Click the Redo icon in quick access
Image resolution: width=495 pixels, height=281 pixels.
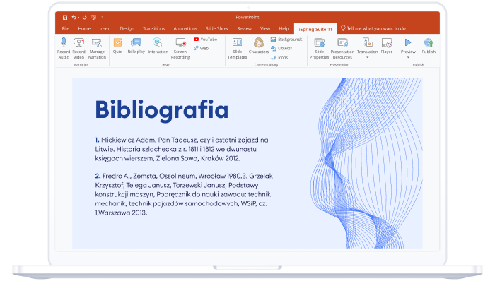[84, 18]
